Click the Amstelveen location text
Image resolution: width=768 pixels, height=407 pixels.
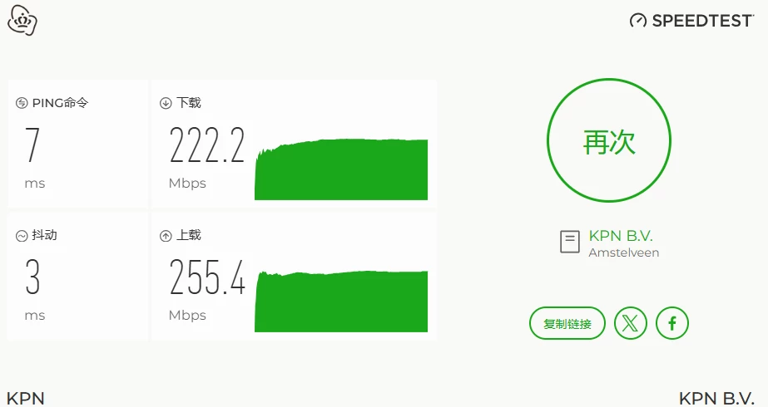coord(623,253)
